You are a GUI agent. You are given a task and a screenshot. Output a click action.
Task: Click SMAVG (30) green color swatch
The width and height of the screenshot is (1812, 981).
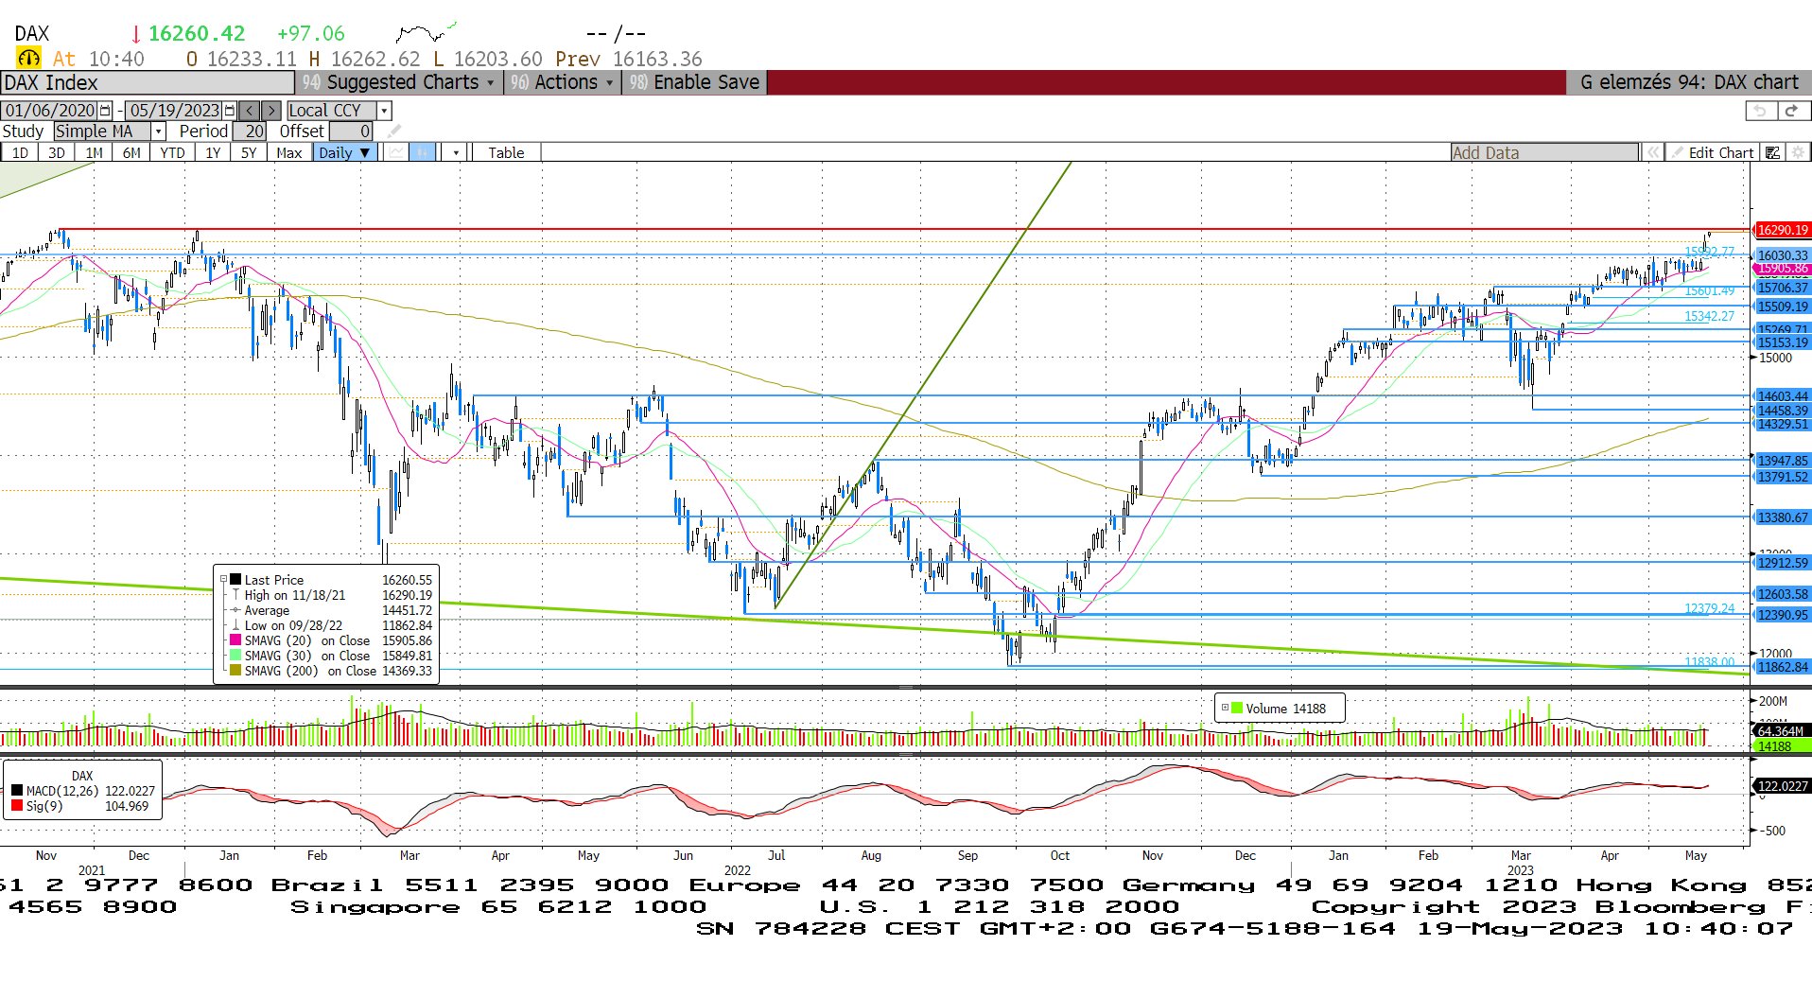click(235, 656)
